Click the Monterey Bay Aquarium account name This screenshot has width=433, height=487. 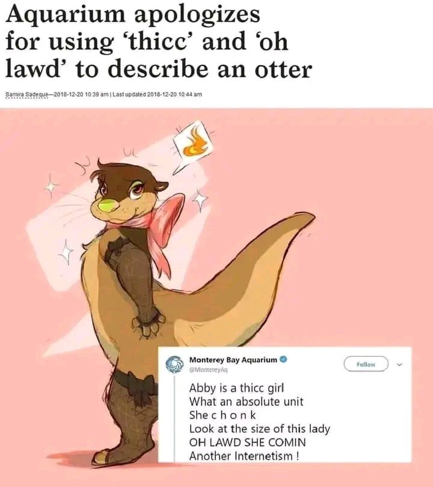click(x=233, y=360)
